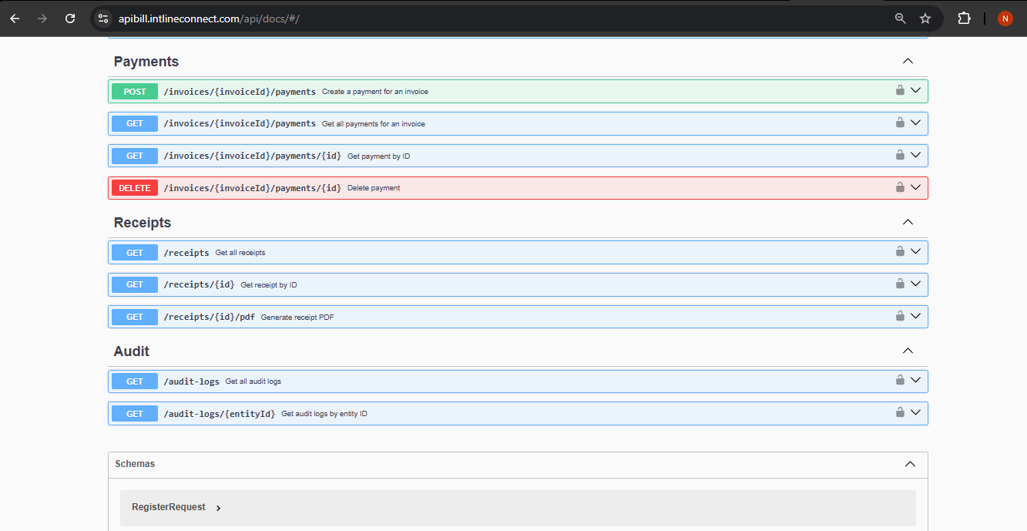The image size is (1027, 531).
Task: Expand the RegisterRequest schema
Action: coord(219,508)
